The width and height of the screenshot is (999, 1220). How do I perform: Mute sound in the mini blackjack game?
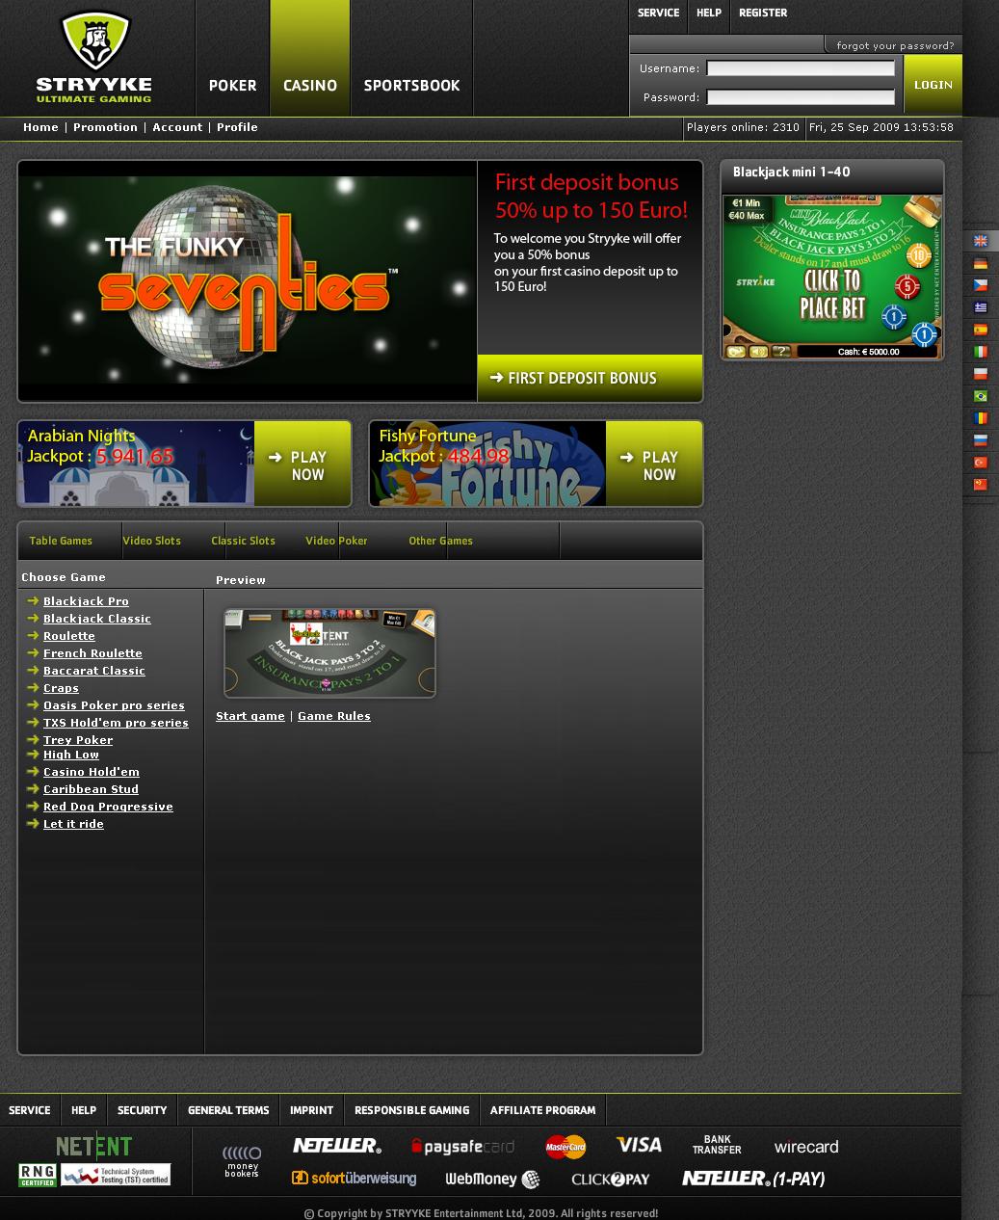click(758, 352)
